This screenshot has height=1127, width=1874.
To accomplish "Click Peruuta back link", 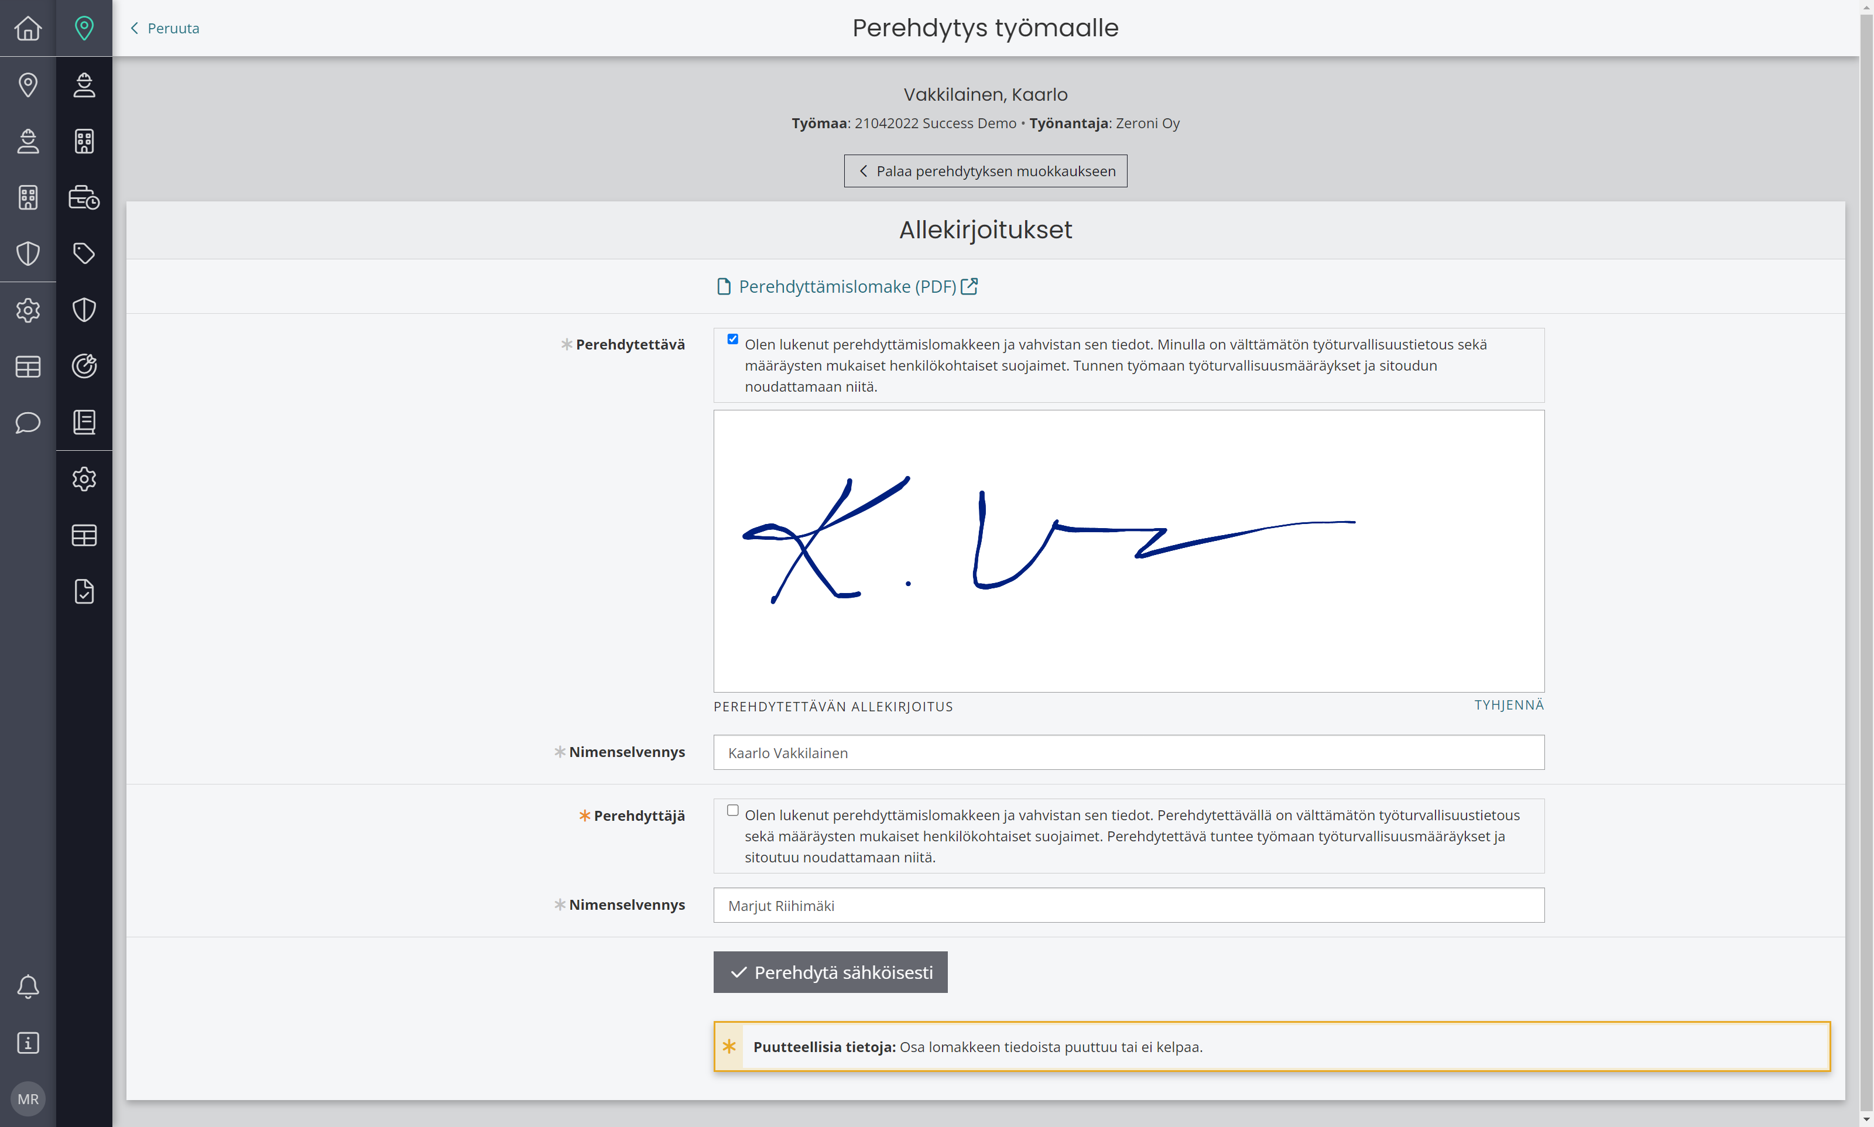I will pos(165,28).
